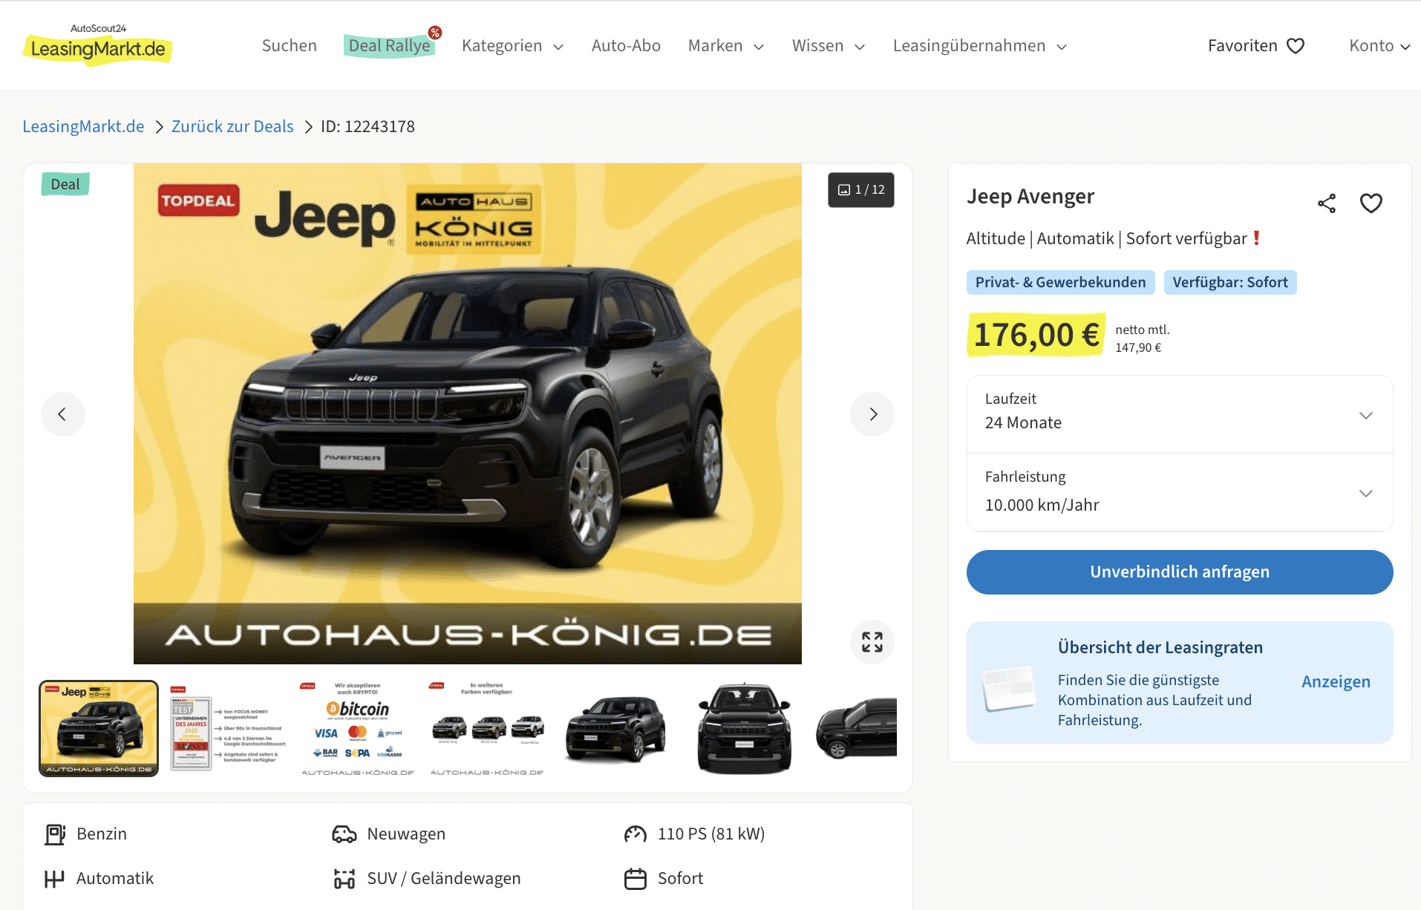1421x910 pixels.
Task: Expand the Fahrleistung 10.000 km/Jahr dropdown
Action: click(1180, 493)
